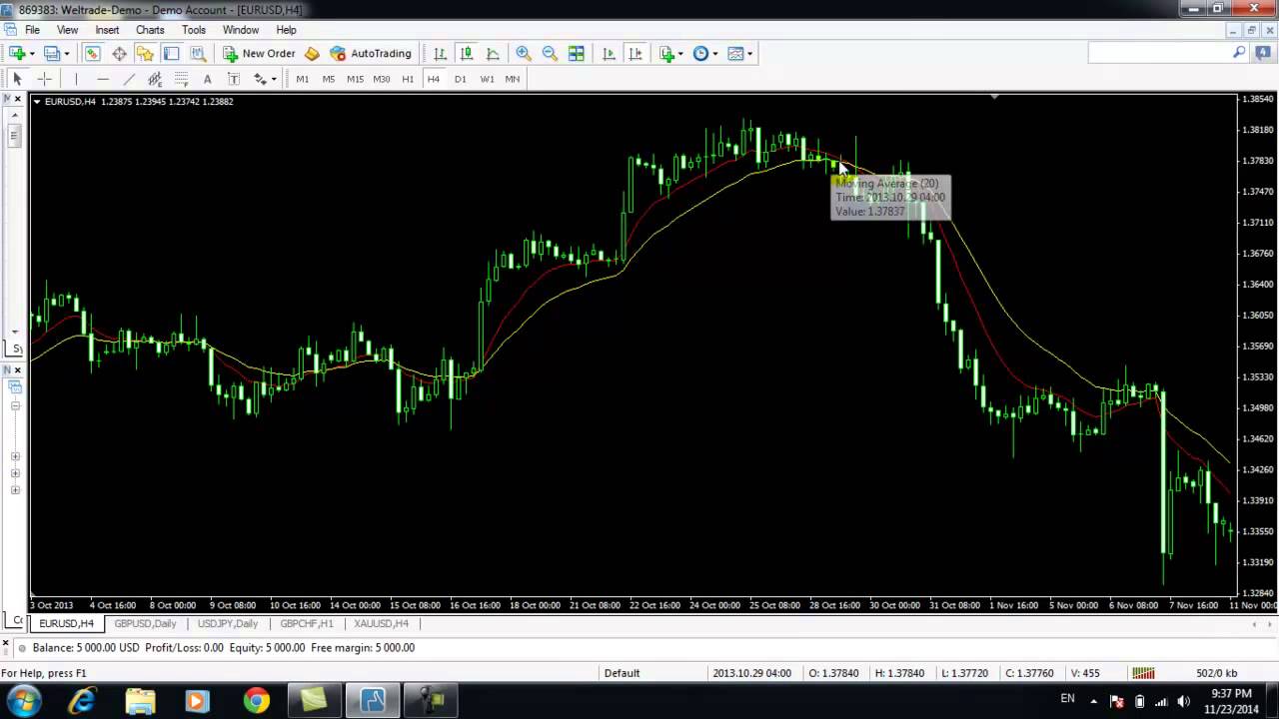
Task: Switch to the GBPUSD,Daily chart tab
Action: click(145, 623)
